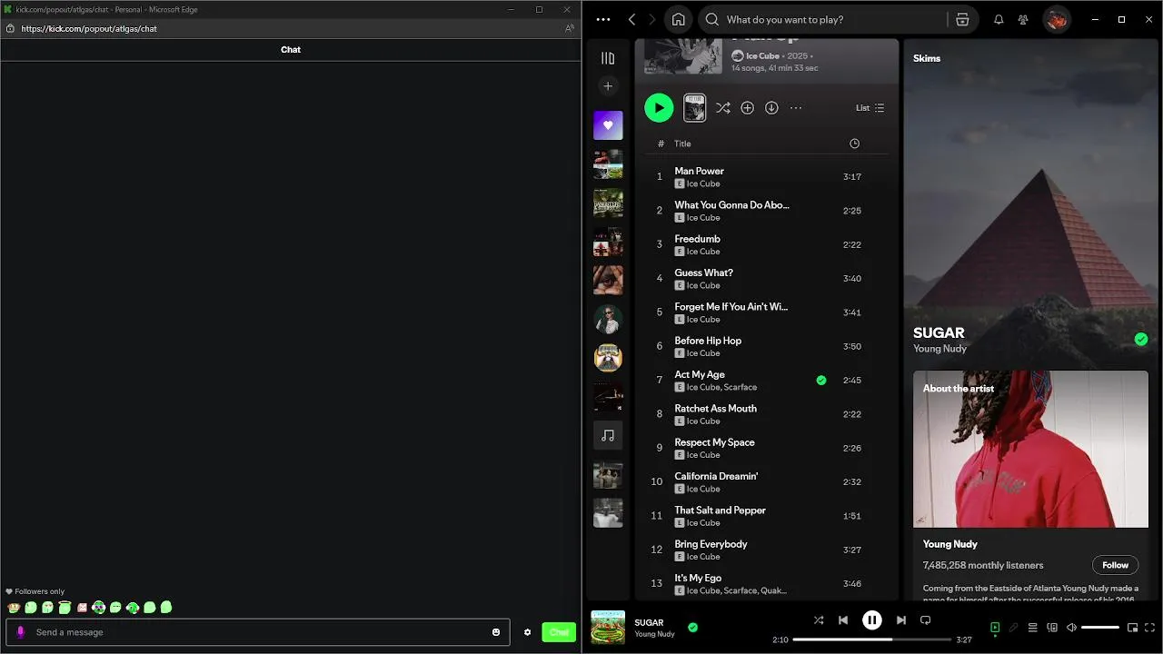Viewport: 1163px width, 654px height.
Task: Toggle saved checkmark for SUGAR in right panel
Action: click(x=1141, y=340)
